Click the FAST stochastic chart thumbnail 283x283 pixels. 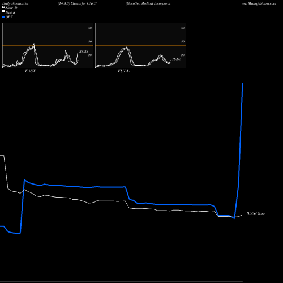coord(48,45)
